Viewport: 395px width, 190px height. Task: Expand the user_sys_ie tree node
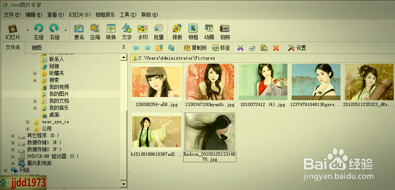(x=28, y=122)
